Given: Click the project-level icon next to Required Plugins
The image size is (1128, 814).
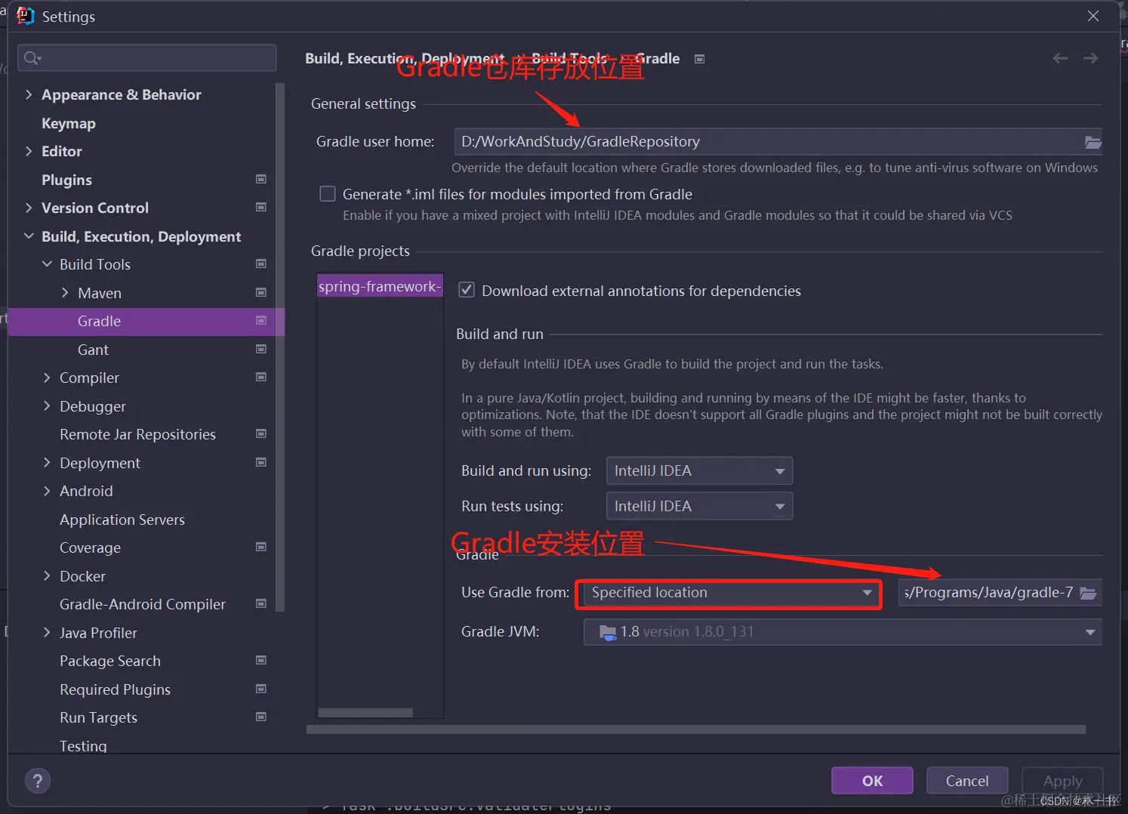Looking at the screenshot, I should coord(261,689).
